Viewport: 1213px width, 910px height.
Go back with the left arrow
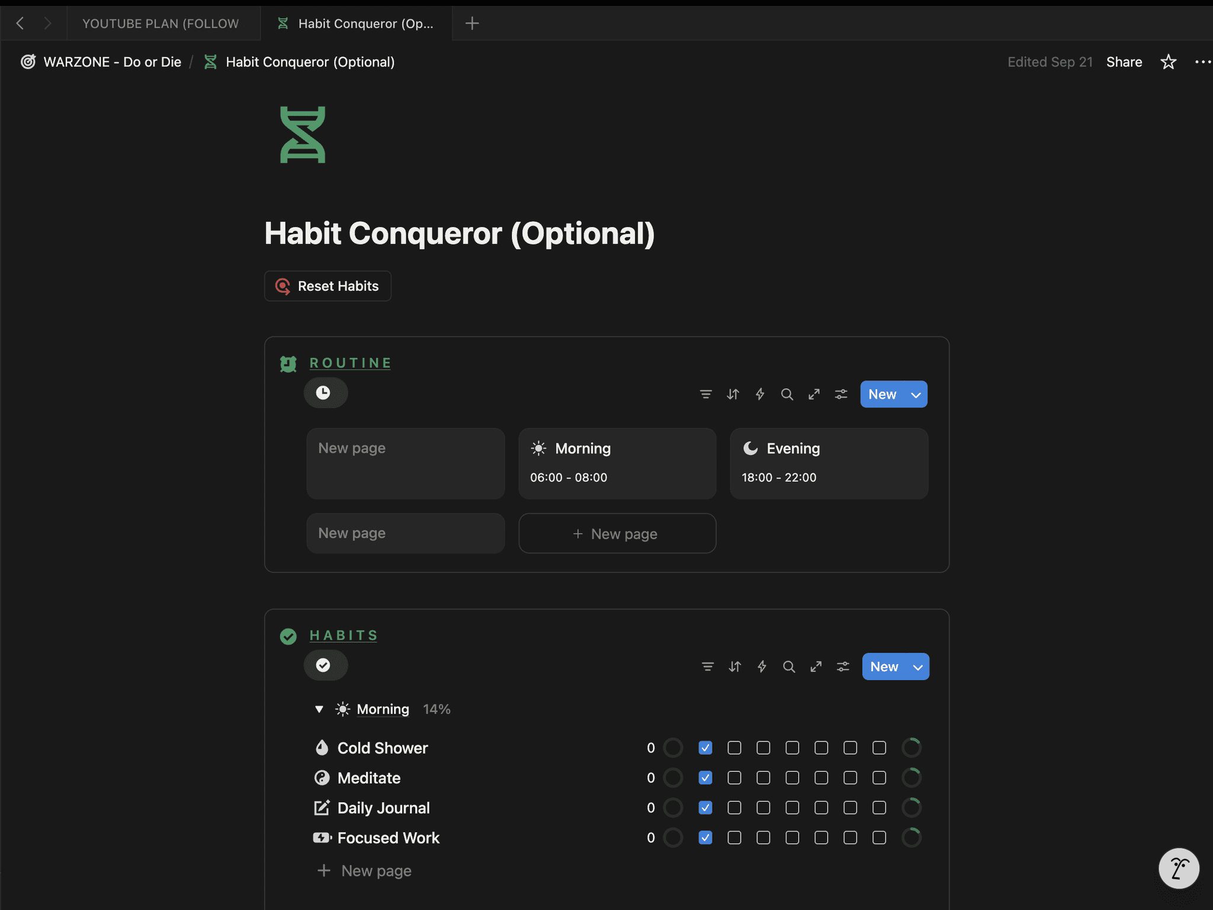coord(20,24)
